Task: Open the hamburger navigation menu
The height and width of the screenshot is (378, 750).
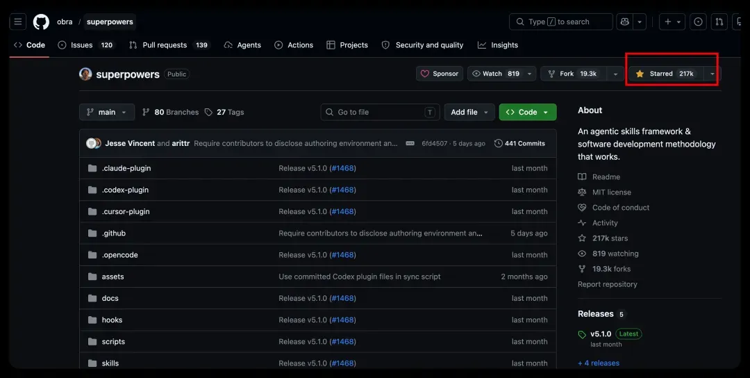Action: pyautogui.click(x=17, y=22)
